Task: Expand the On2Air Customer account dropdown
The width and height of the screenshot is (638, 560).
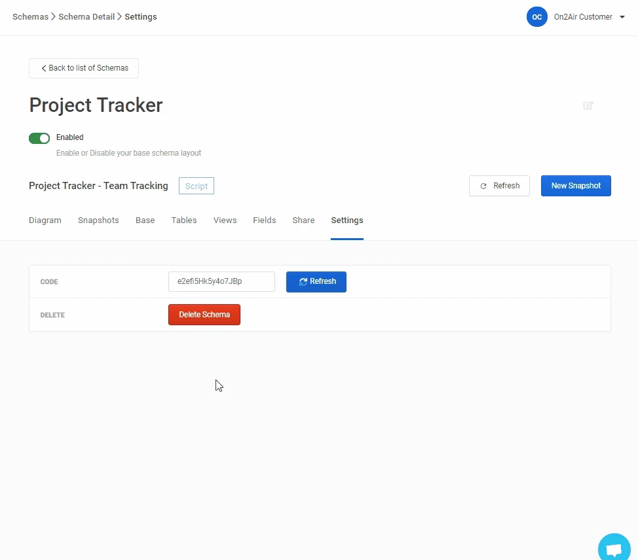Action: [622, 17]
